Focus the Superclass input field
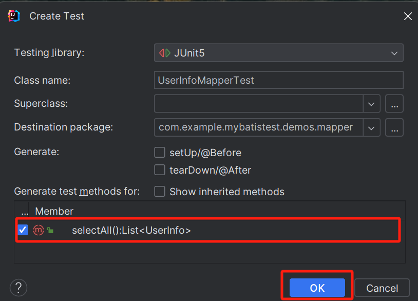 pos(259,103)
